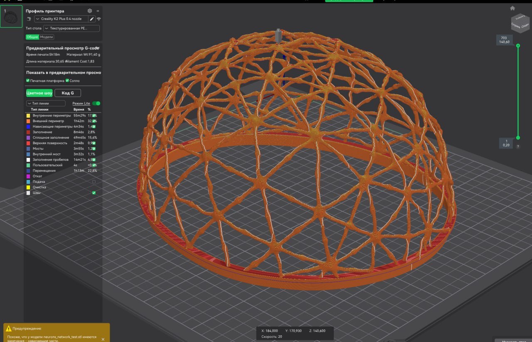Click the view orientation cube
The width and height of the screenshot is (532, 342).
520,23
